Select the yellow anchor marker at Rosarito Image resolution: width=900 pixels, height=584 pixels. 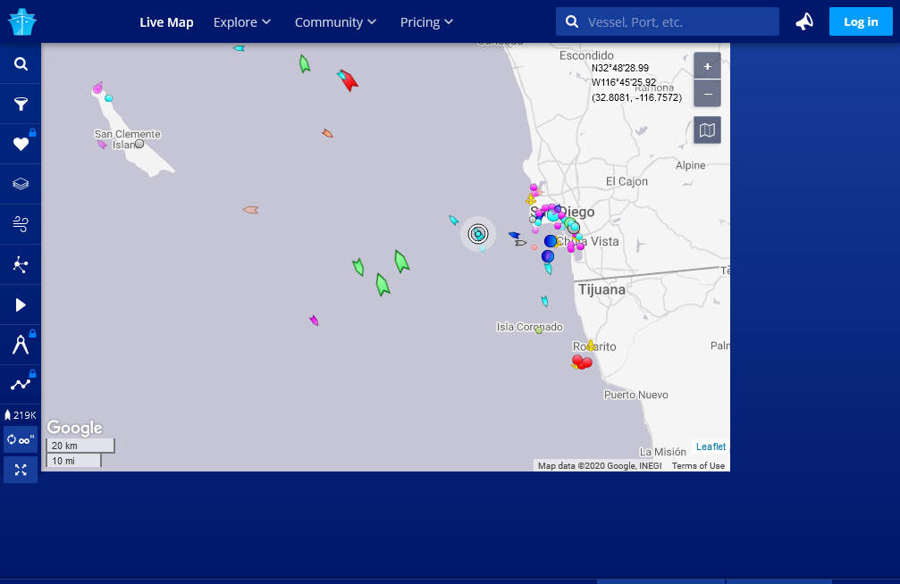click(x=591, y=346)
